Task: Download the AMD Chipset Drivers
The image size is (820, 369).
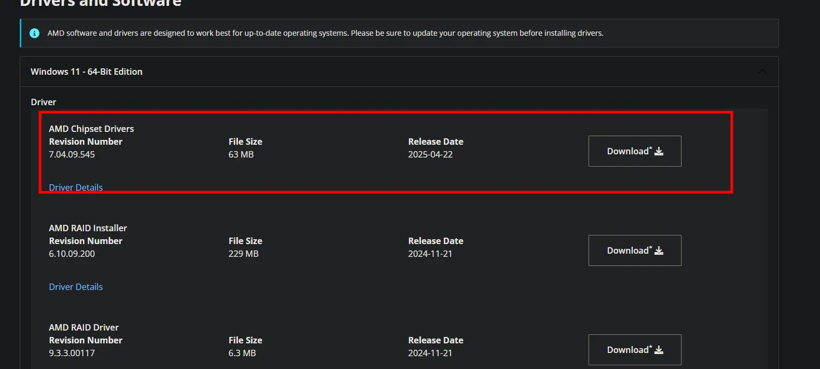Action: (635, 151)
